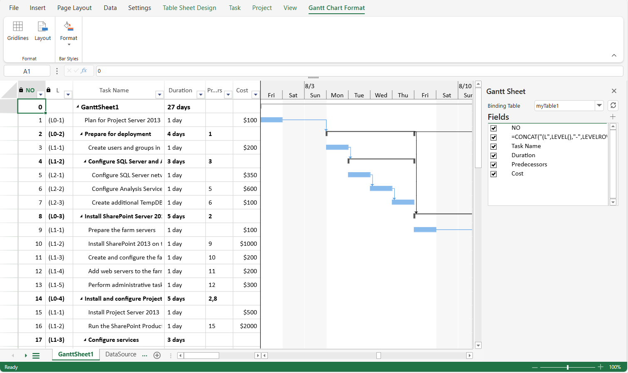Open the Task Name column filter dropdown

pyautogui.click(x=159, y=94)
